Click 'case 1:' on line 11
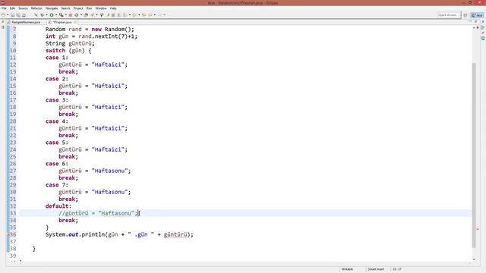486x273 pixels. pos(57,58)
